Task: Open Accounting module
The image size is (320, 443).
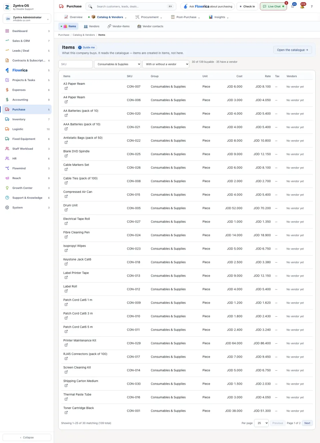Action: click(x=27, y=100)
